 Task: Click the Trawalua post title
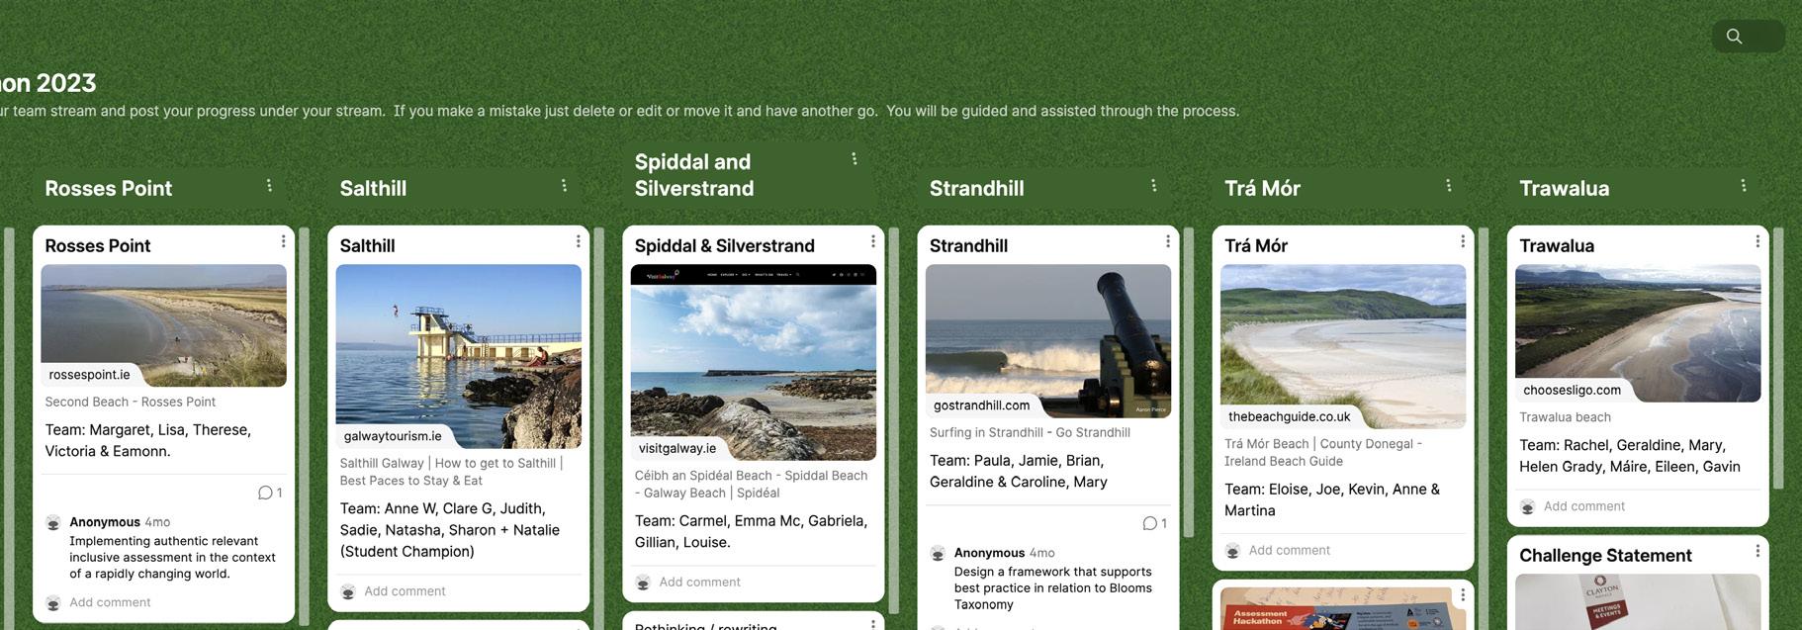click(x=1557, y=245)
